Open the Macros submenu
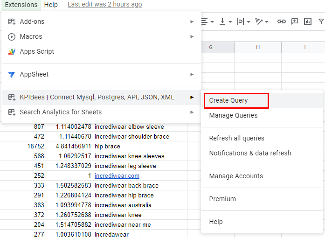Screen dimensions: 325x238 coord(101,36)
